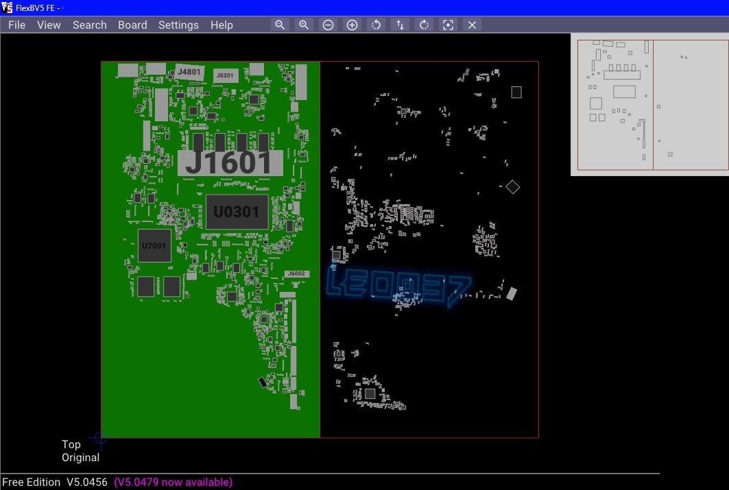Screen dimensions: 729x490
Task: Select the J5201 connector part
Action: tap(226, 75)
